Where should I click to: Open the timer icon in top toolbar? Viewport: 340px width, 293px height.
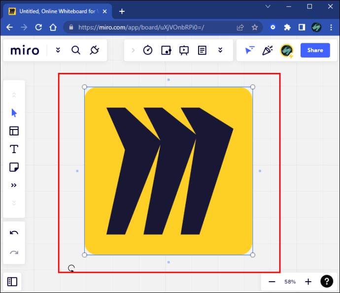pos(148,50)
